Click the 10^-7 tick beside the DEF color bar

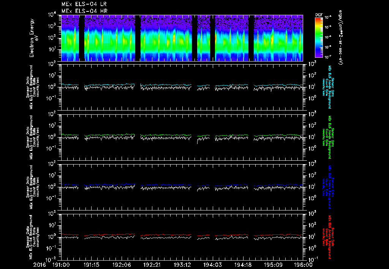[x=328, y=57]
